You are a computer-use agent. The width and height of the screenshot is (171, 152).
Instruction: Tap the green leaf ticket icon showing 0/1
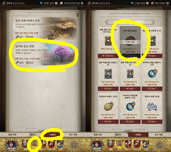point(17,37)
